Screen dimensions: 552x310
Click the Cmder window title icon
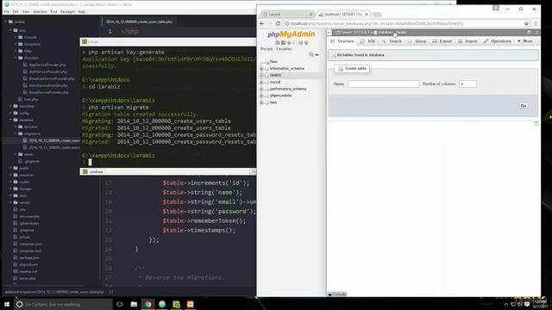coord(85,41)
